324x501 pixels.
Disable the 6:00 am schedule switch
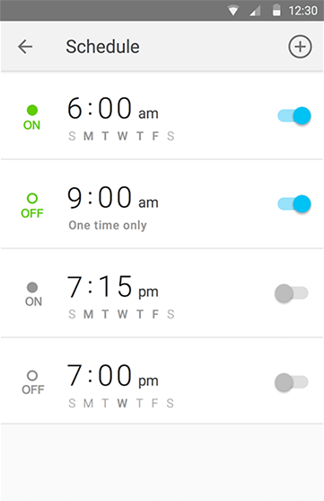pyautogui.click(x=294, y=116)
